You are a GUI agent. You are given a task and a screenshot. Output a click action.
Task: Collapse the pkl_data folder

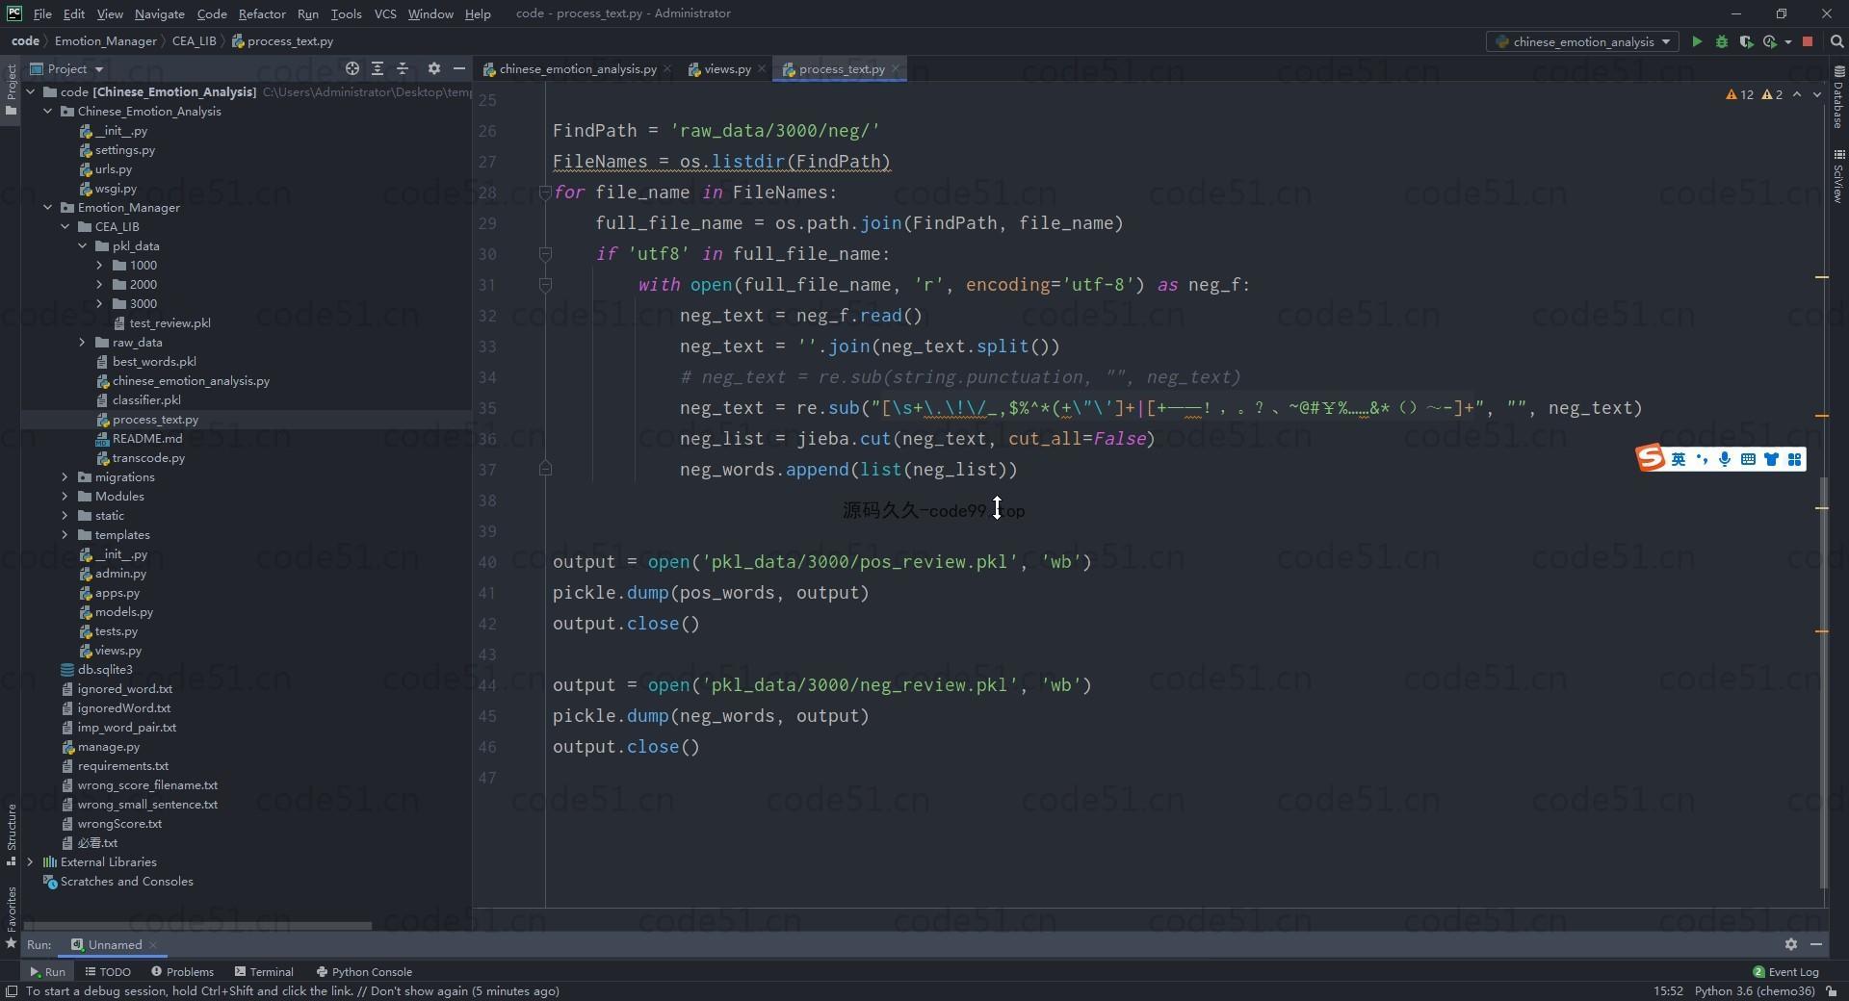pyautogui.click(x=82, y=246)
